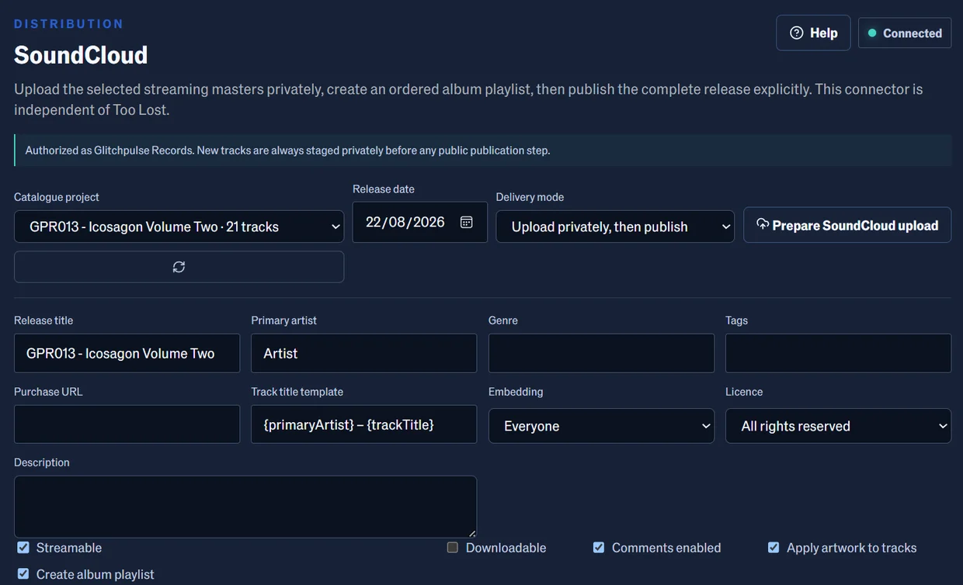This screenshot has height=585, width=963.
Task: Click the Purchase URL field
Action: tap(127, 424)
